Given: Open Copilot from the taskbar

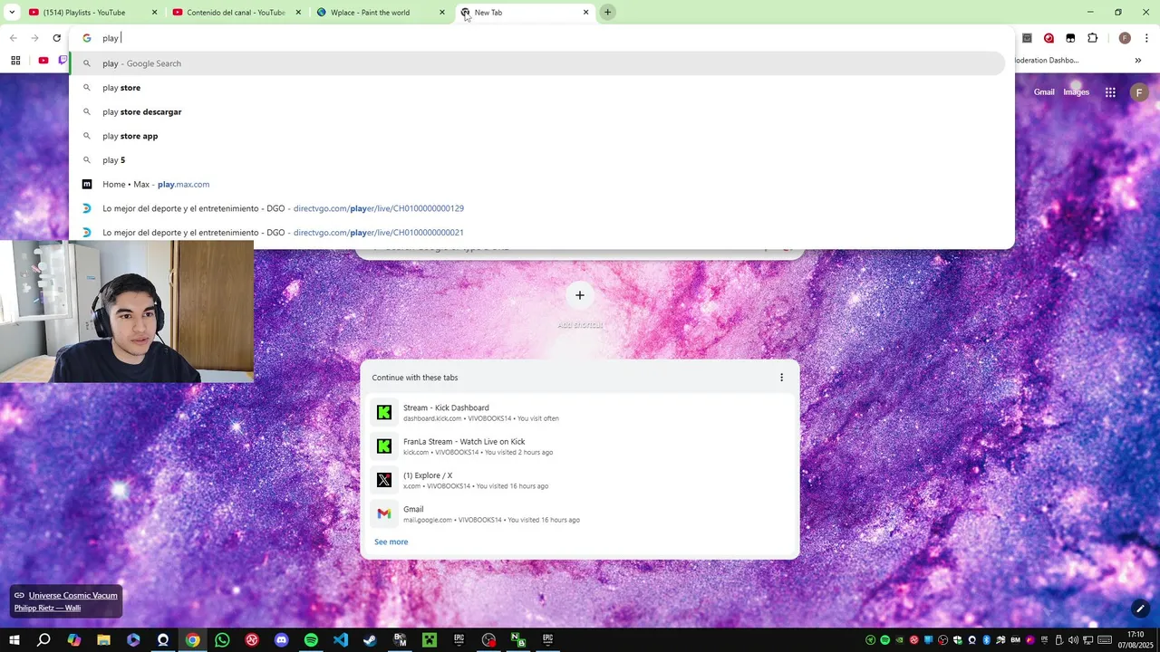Looking at the screenshot, I should point(73,640).
